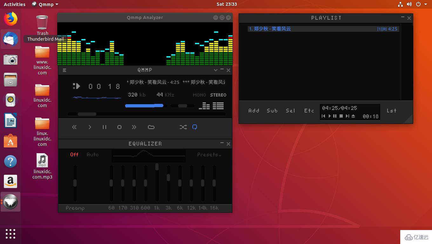Stop playback in Qmmp main window
Viewport: 432px width, 244px height.
(119, 127)
